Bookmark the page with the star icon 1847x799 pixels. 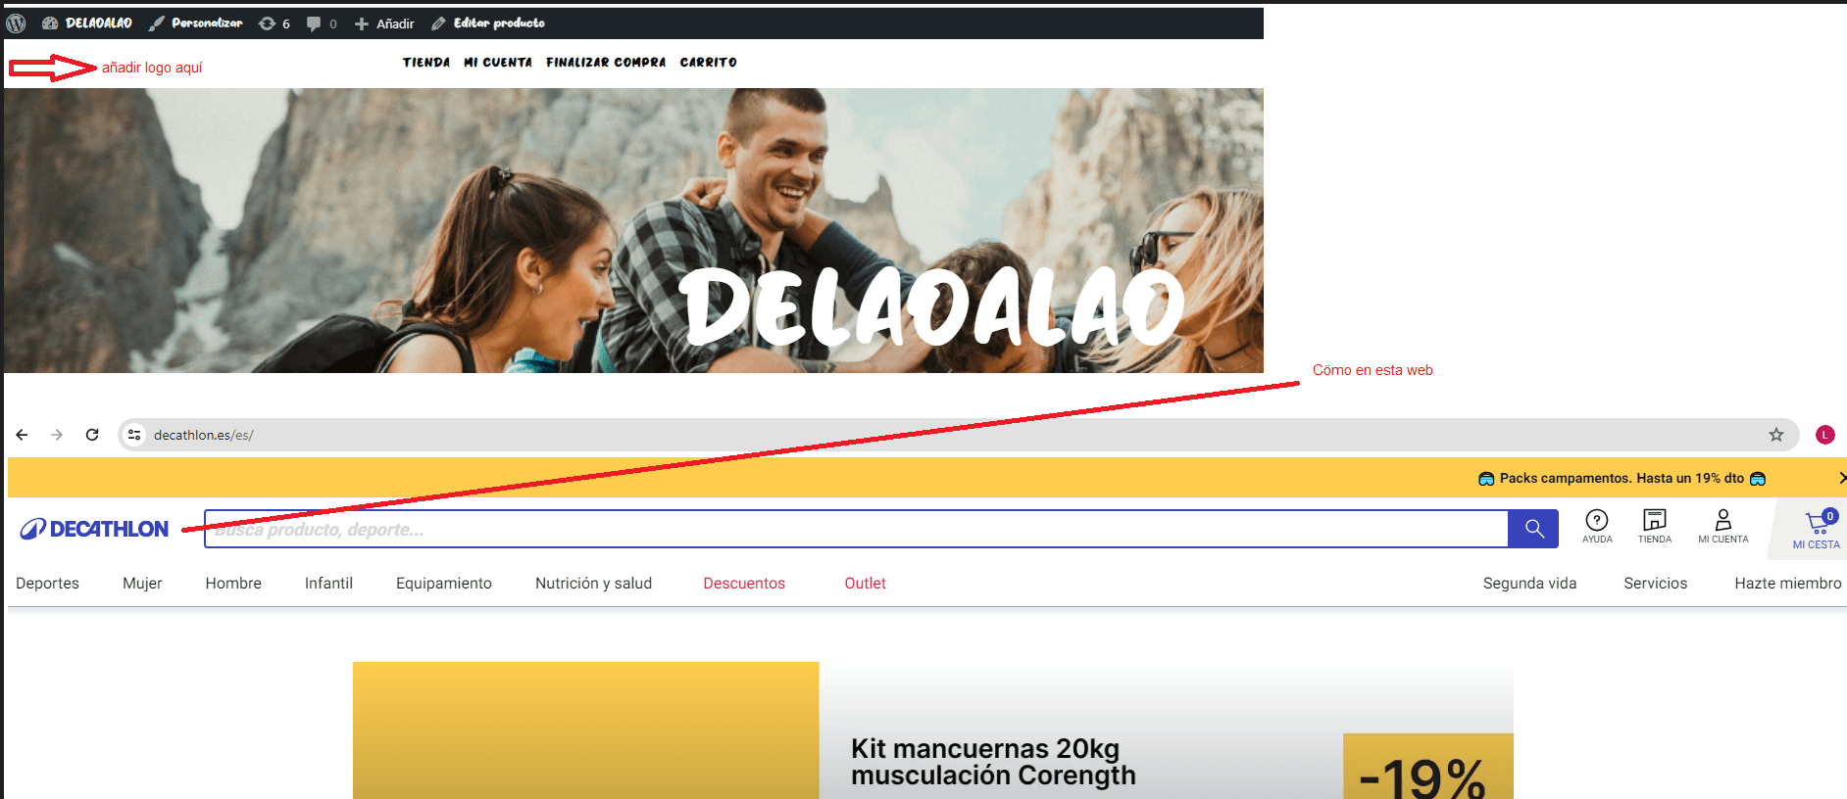coord(1776,435)
